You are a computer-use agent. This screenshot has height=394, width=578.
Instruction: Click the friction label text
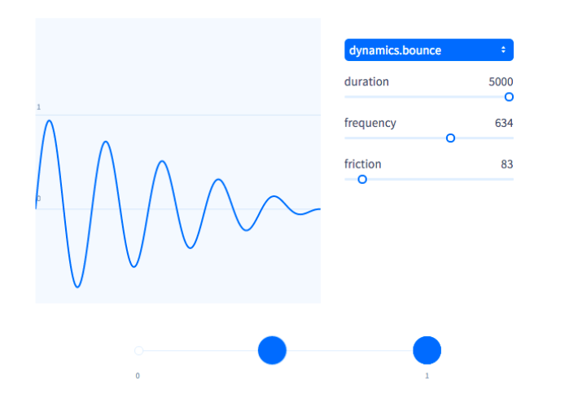363,164
